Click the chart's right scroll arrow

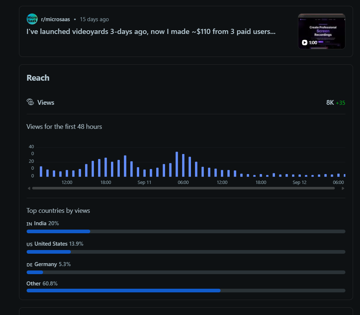343,188
